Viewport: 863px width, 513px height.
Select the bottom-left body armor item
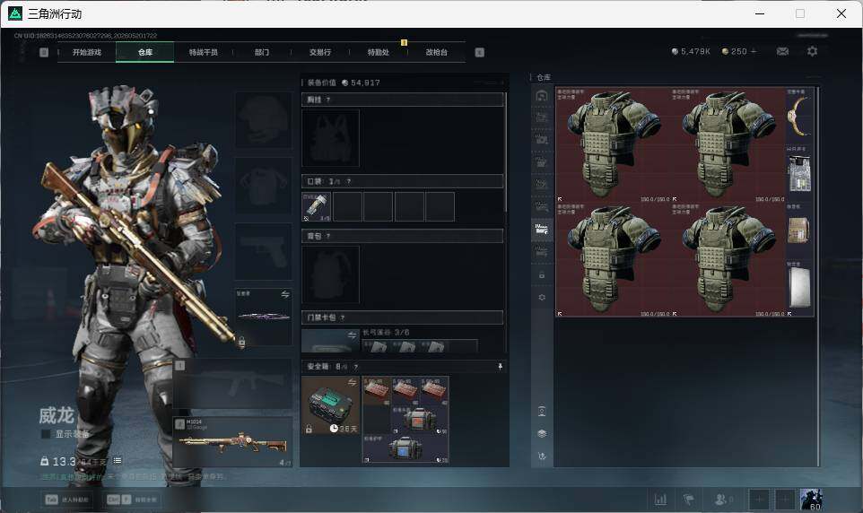pos(614,259)
